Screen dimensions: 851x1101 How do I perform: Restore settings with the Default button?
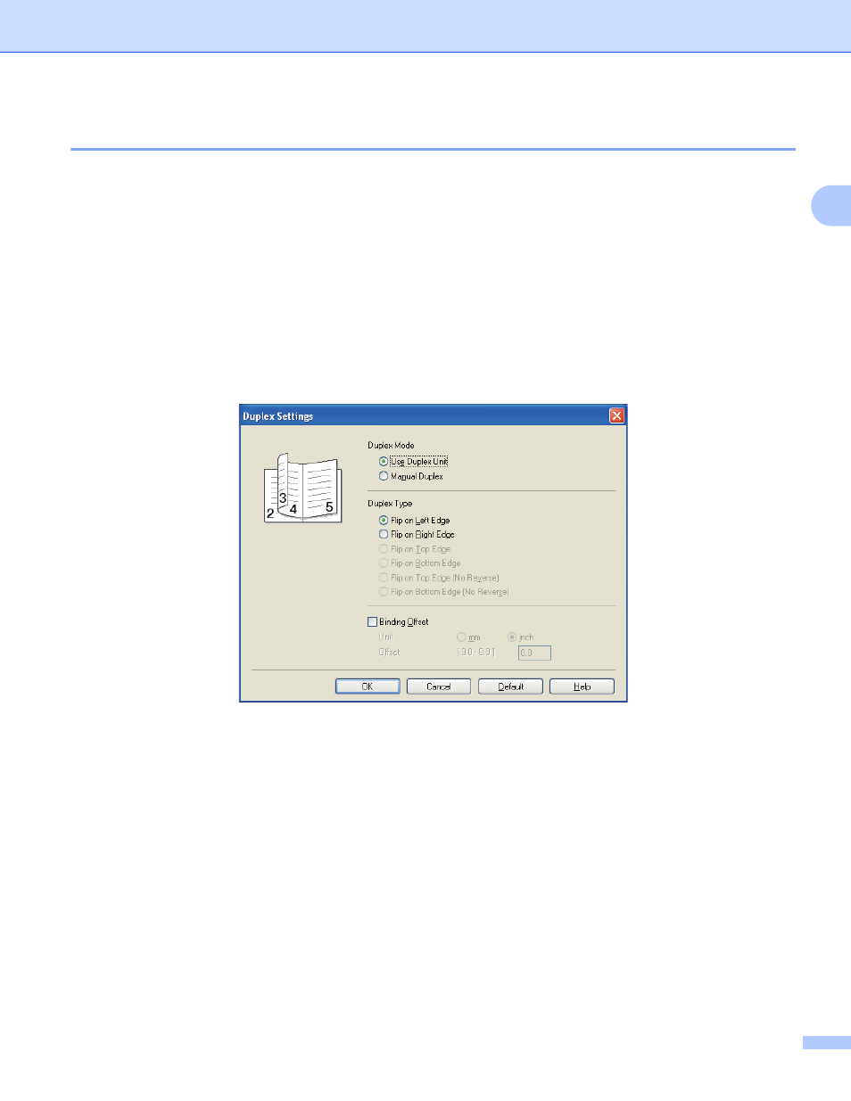(x=510, y=686)
